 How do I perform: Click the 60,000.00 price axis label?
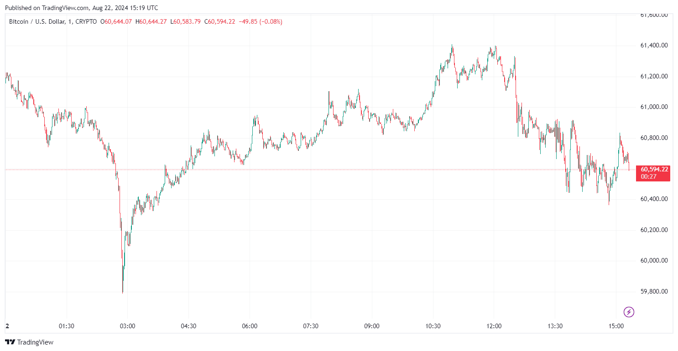click(654, 260)
